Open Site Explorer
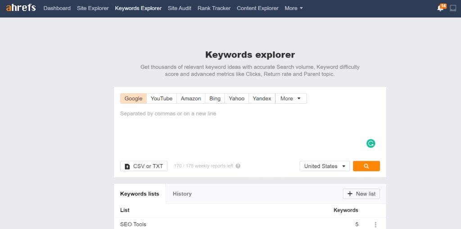Viewport: 461px width, 229px height. pyautogui.click(x=93, y=8)
